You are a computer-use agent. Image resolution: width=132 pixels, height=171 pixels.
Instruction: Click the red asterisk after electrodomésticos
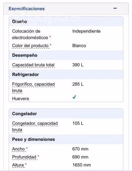click(50, 37)
